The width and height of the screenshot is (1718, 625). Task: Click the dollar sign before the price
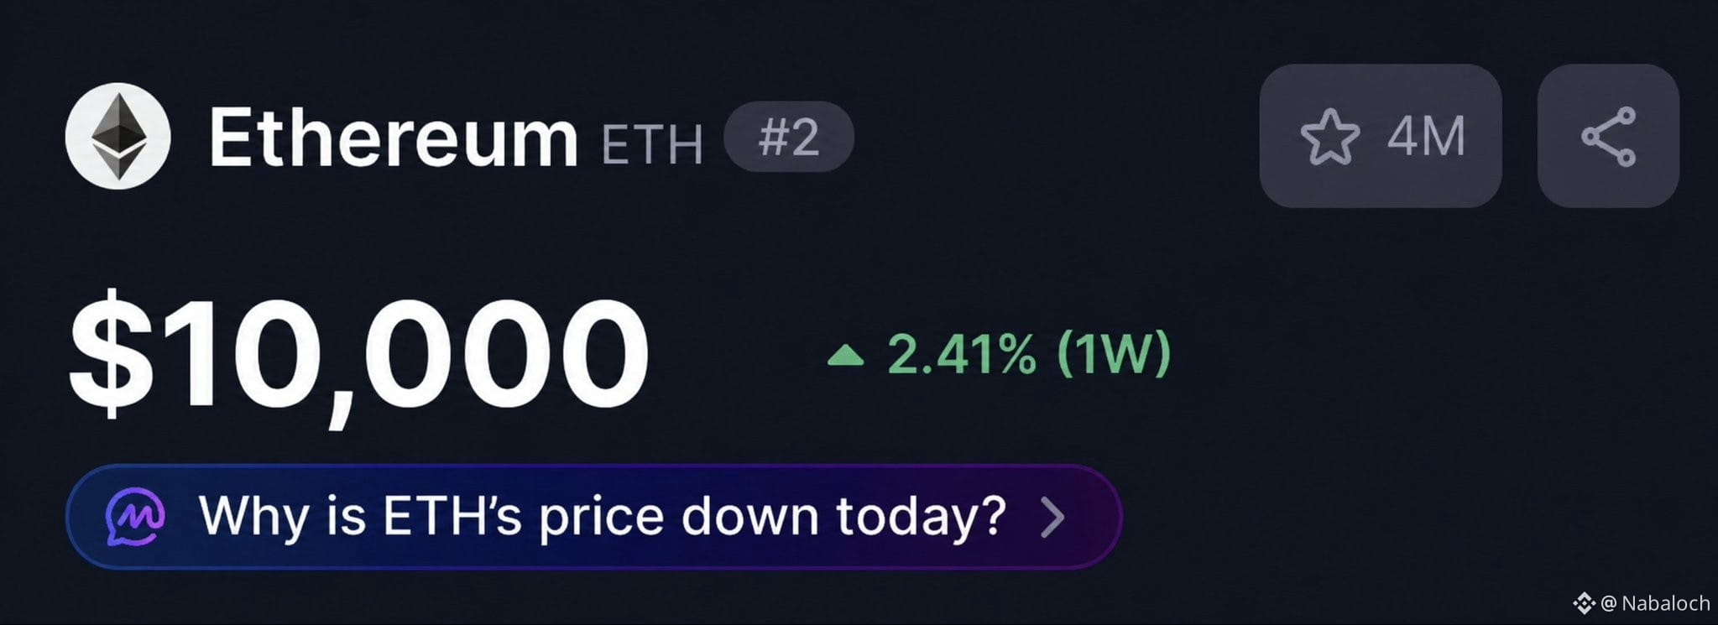pyautogui.click(x=111, y=354)
